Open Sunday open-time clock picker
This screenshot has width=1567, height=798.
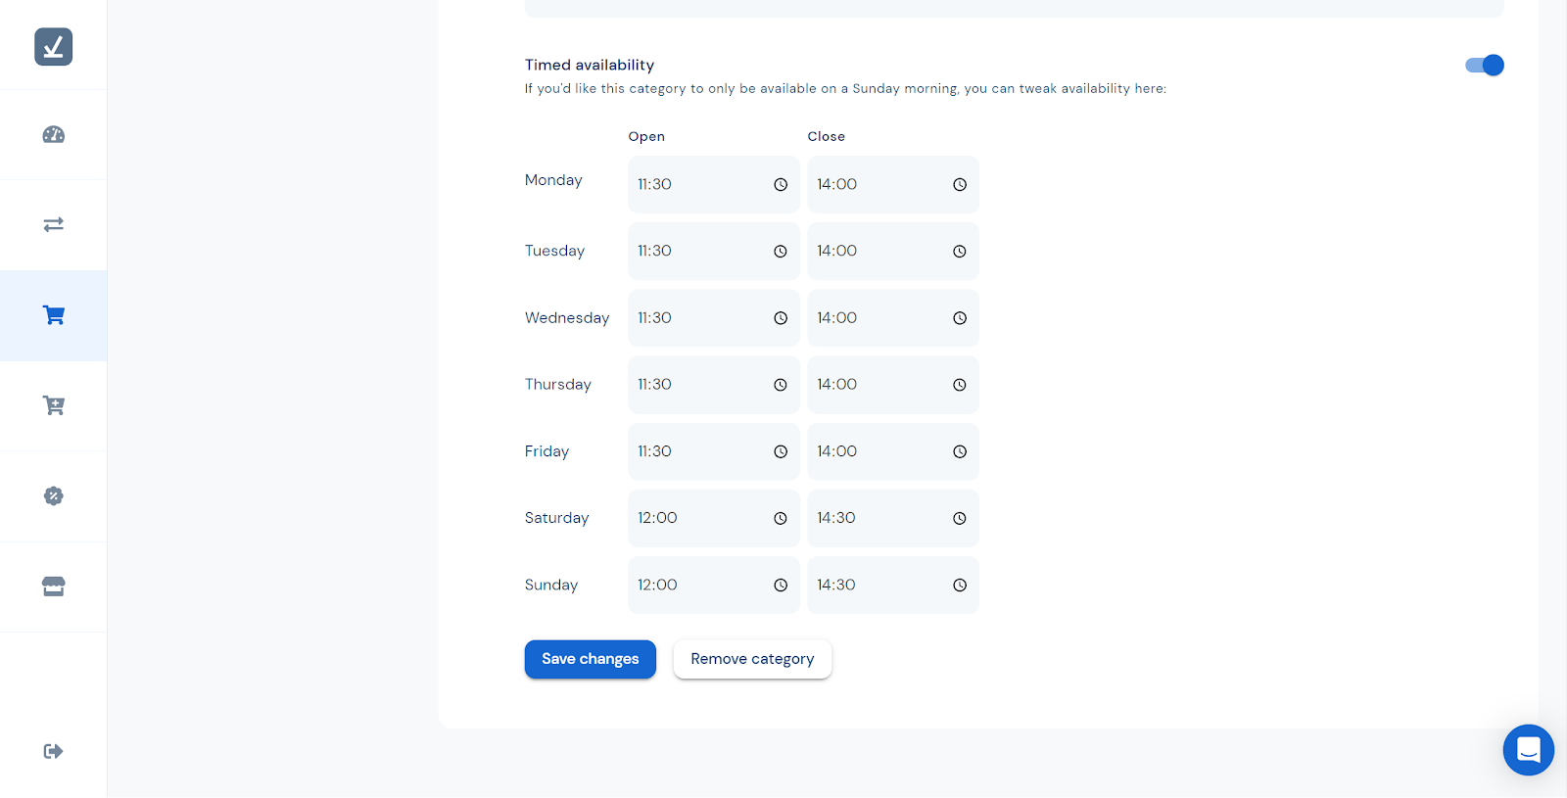tap(781, 585)
